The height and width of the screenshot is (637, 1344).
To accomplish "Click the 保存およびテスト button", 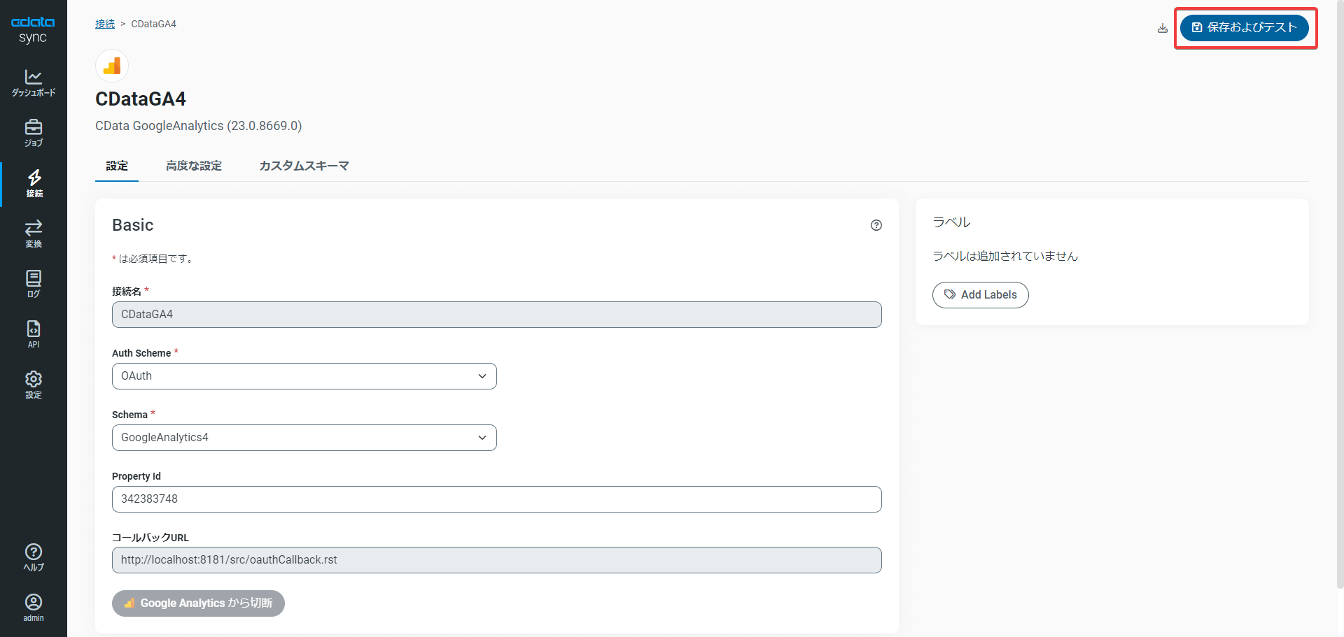I will tap(1244, 28).
